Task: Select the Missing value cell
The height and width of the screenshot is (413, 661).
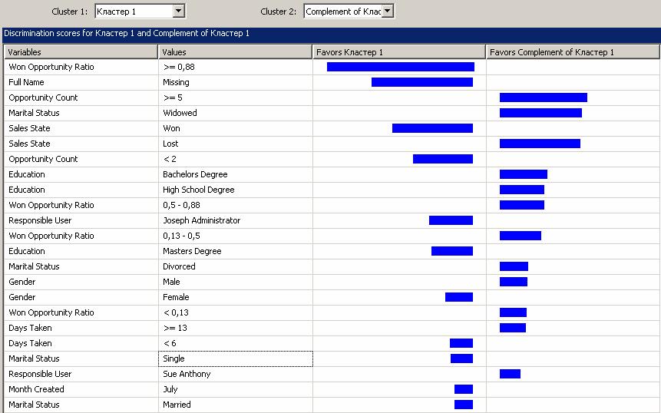Action: click(x=235, y=83)
